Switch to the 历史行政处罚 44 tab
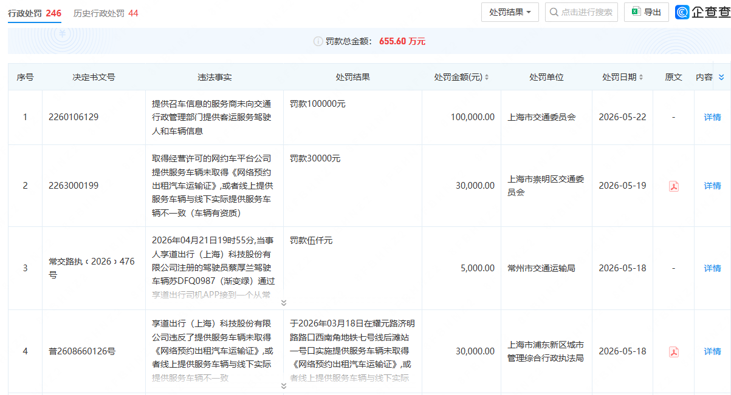The width and height of the screenshot is (731, 395). 106,13
